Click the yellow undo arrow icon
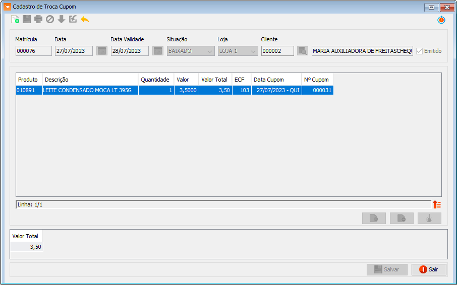Image resolution: width=457 pixels, height=285 pixels. pyautogui.click(x=85, y=20)
